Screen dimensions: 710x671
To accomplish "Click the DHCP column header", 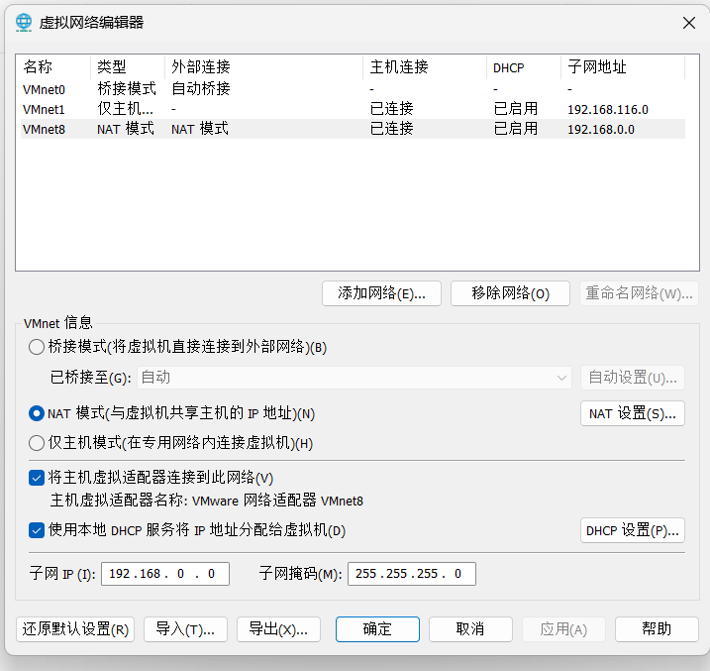I will click(x=524, y=67).
